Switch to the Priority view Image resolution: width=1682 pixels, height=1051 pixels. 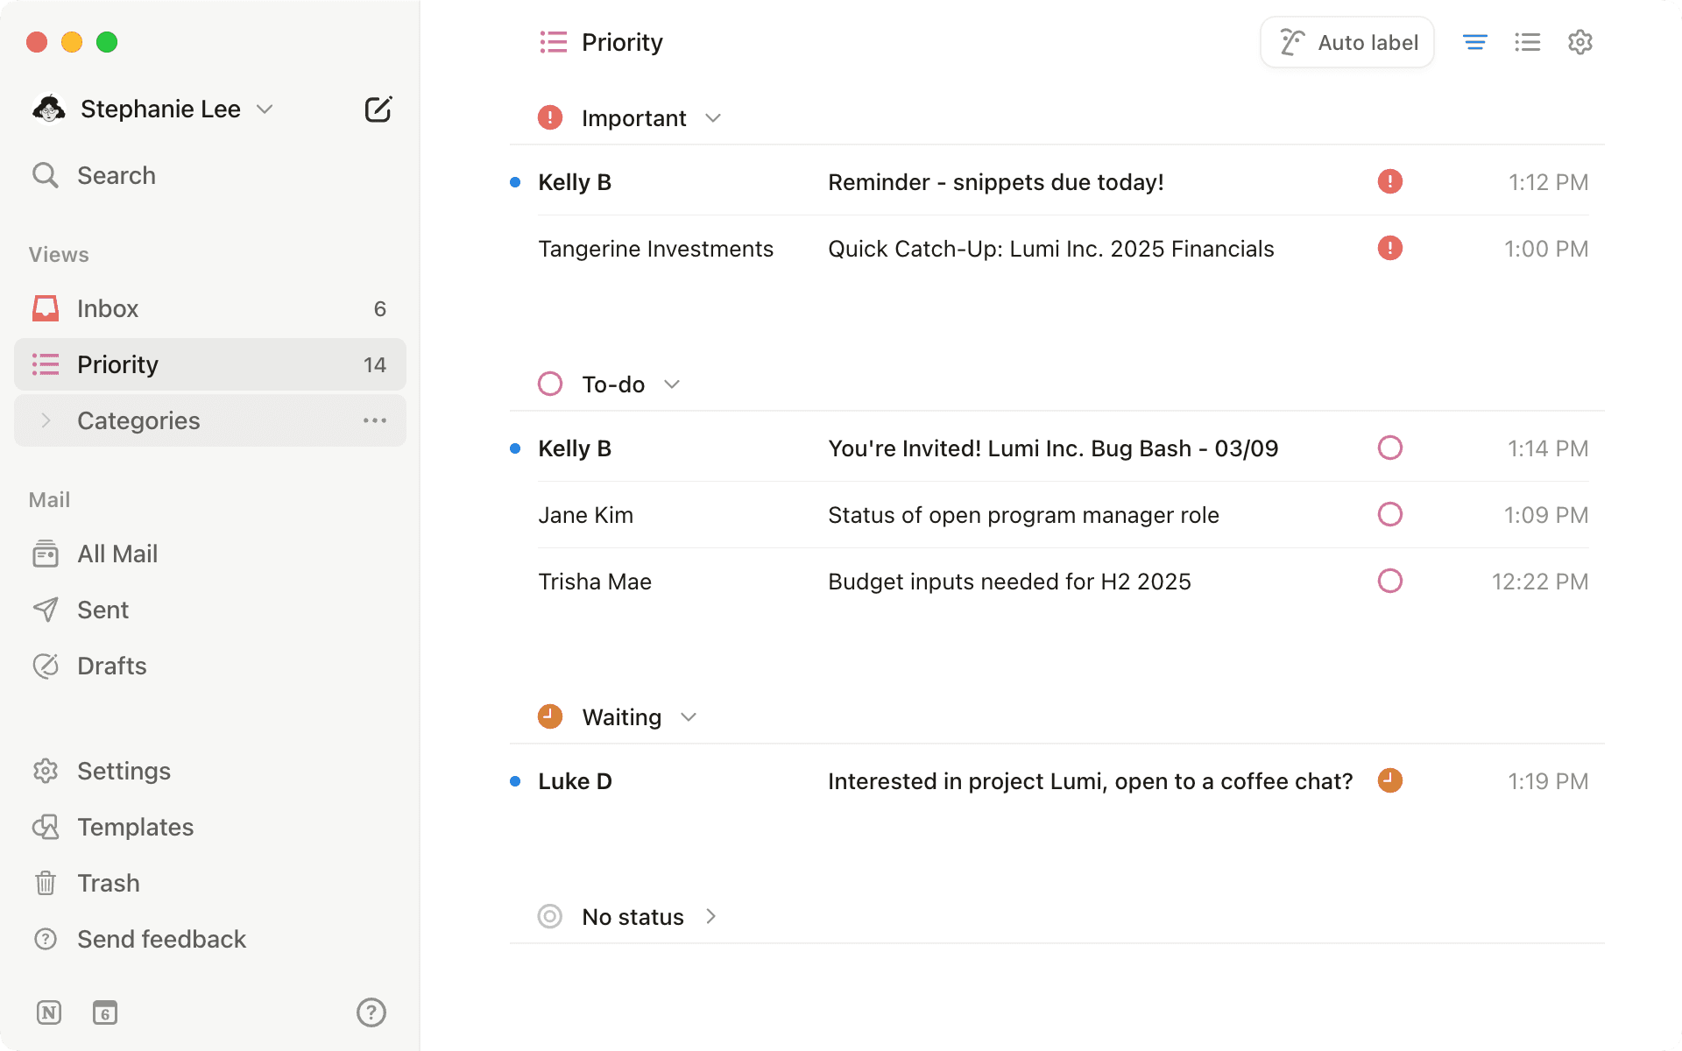pos(117,364)
